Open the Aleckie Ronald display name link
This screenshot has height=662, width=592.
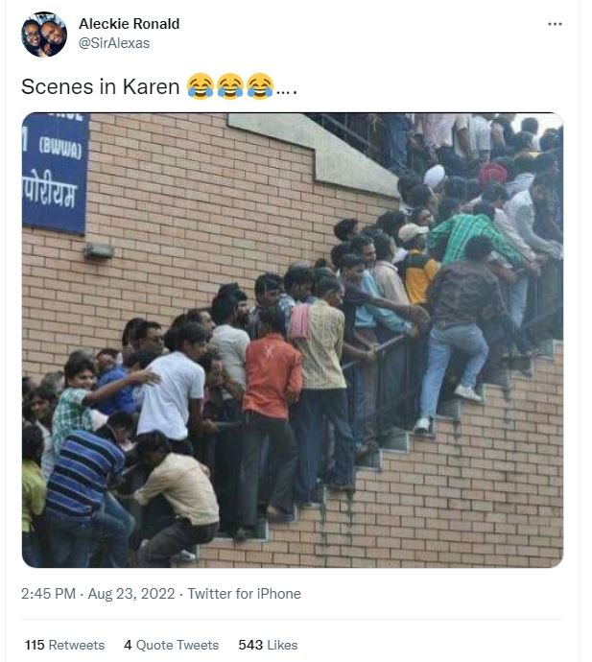[130, 24]
